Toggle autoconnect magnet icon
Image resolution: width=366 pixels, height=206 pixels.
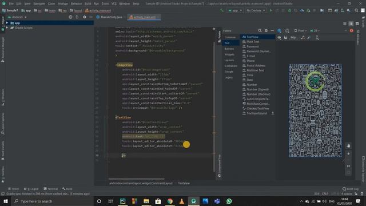pyautogui.click(x=285, y=37)
